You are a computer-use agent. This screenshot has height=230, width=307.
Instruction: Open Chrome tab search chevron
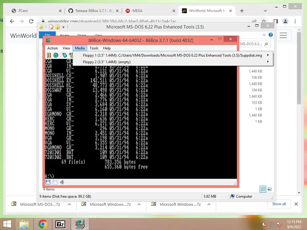265,11
